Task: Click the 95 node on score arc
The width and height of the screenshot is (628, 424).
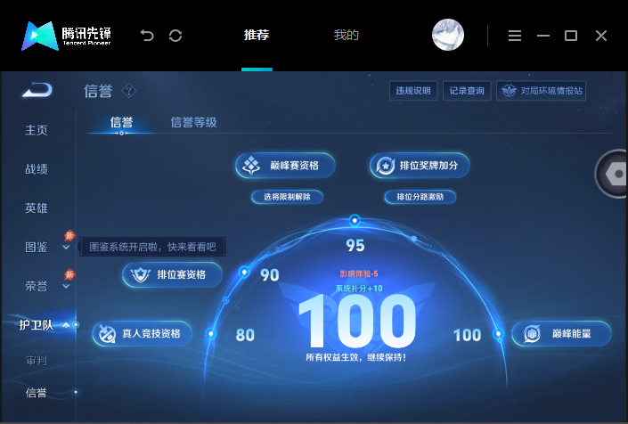Action: pyautogui.click(x=355, y=220)
